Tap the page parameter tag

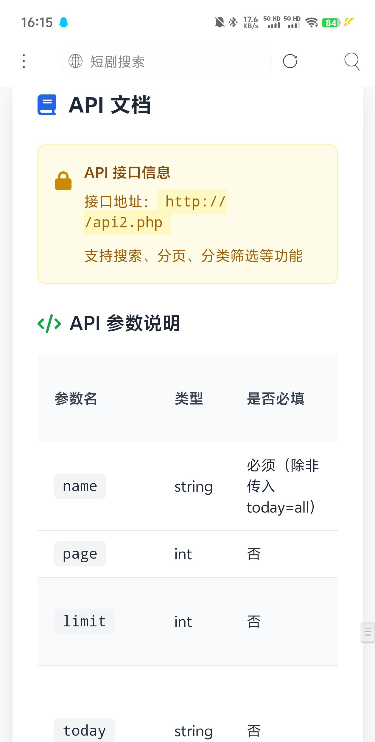coord(80,553)
